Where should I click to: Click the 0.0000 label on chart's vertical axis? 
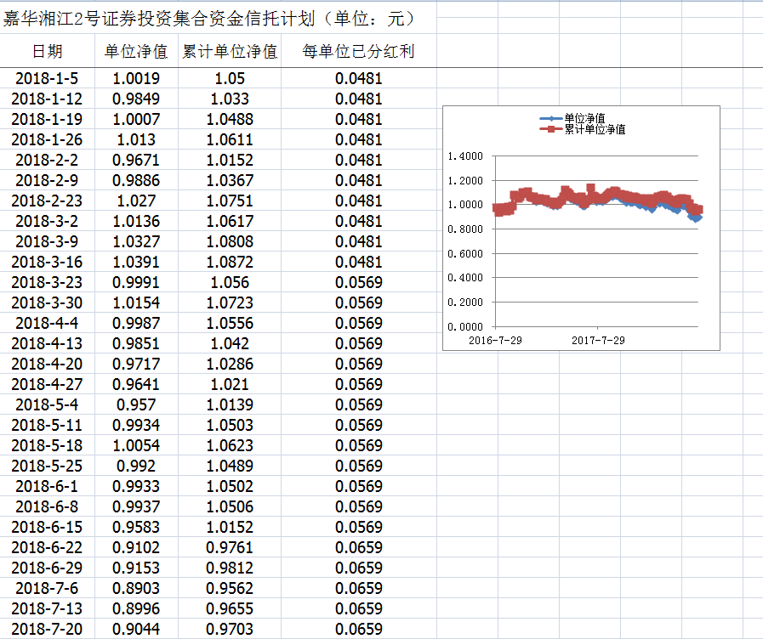tap(464, 326)
